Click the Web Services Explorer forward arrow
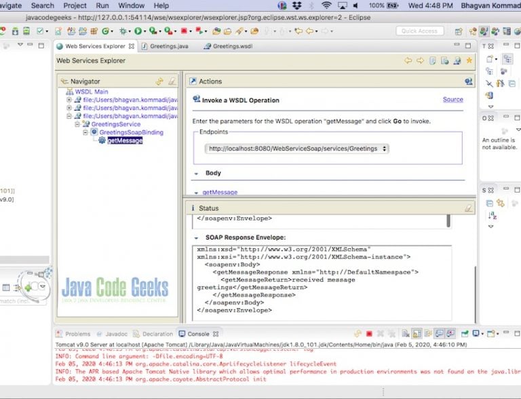 pos(421,60)
